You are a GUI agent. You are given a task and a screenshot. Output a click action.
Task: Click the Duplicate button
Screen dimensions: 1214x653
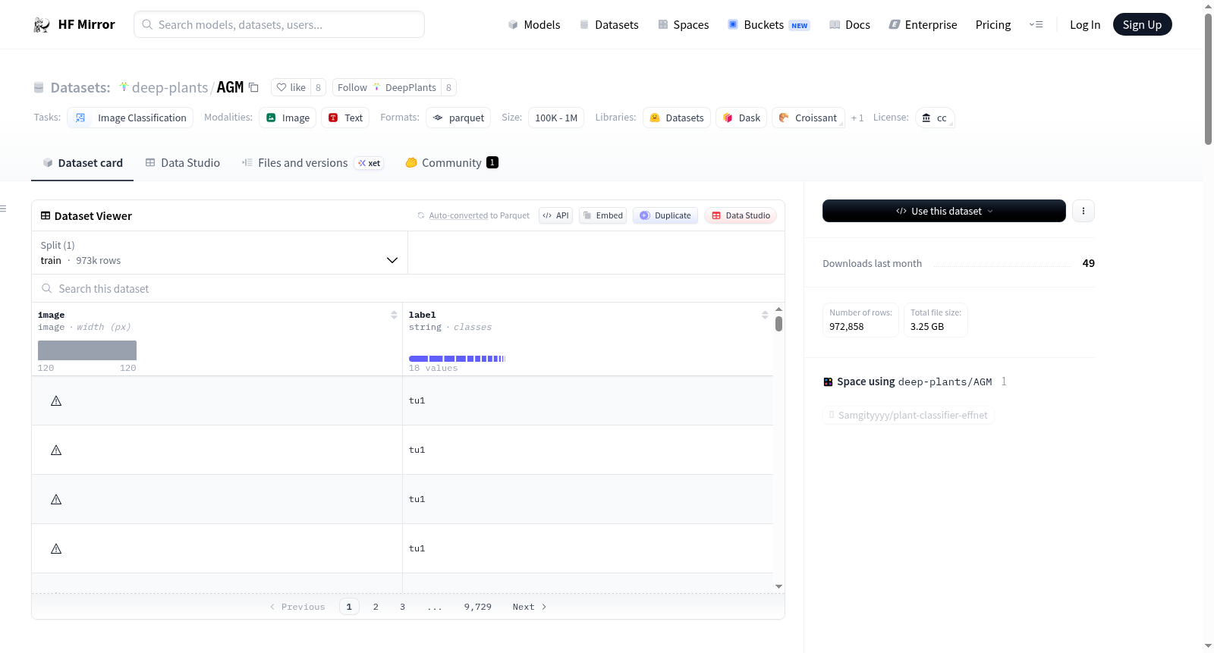665,215
